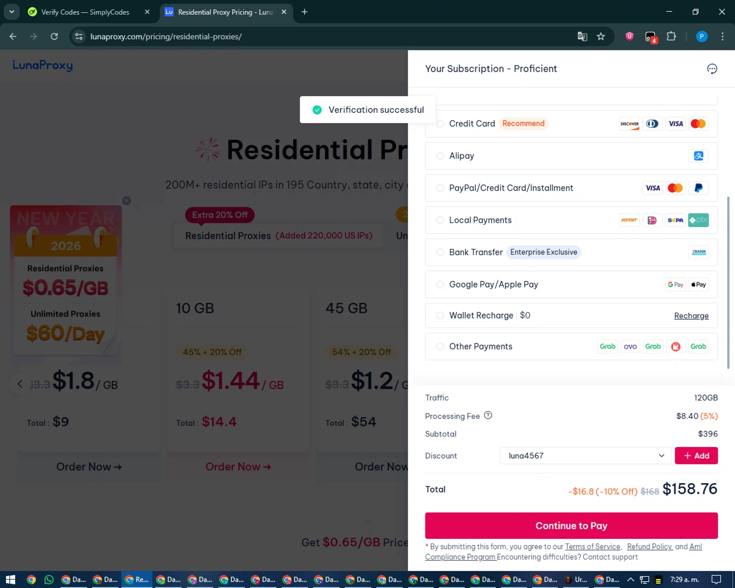735x588 pixels.
Task: Click the Diners Club card logo
Action: [x=652, y=123]
